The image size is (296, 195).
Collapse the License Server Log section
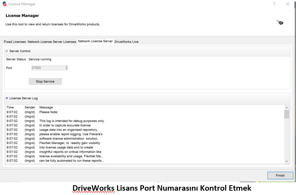tap(7, 98)
